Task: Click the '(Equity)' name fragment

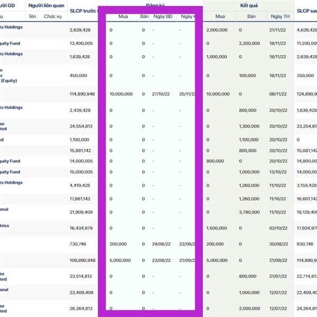Action: [9, 81]
